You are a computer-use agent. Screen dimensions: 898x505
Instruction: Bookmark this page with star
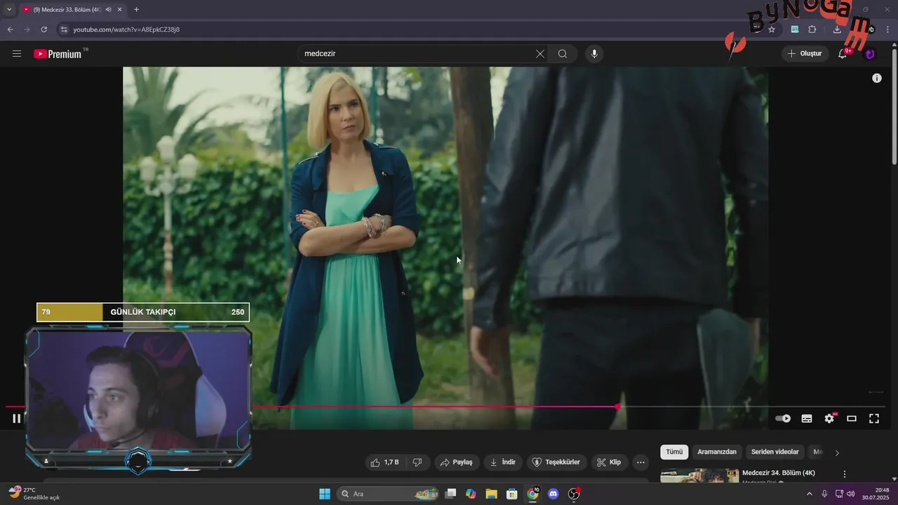click(772, 29)
